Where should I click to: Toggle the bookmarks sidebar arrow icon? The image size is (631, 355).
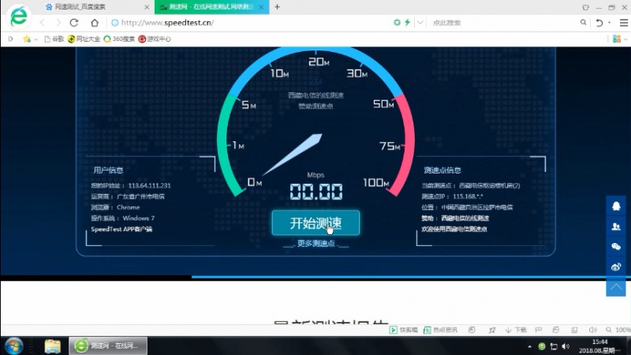pos(11,39)
